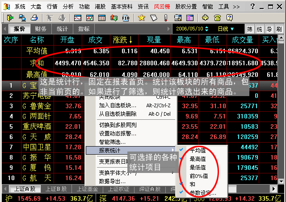Click the date 2006/05/10 stepper arrows
286x202 pixels.
[x=206, y=29]
